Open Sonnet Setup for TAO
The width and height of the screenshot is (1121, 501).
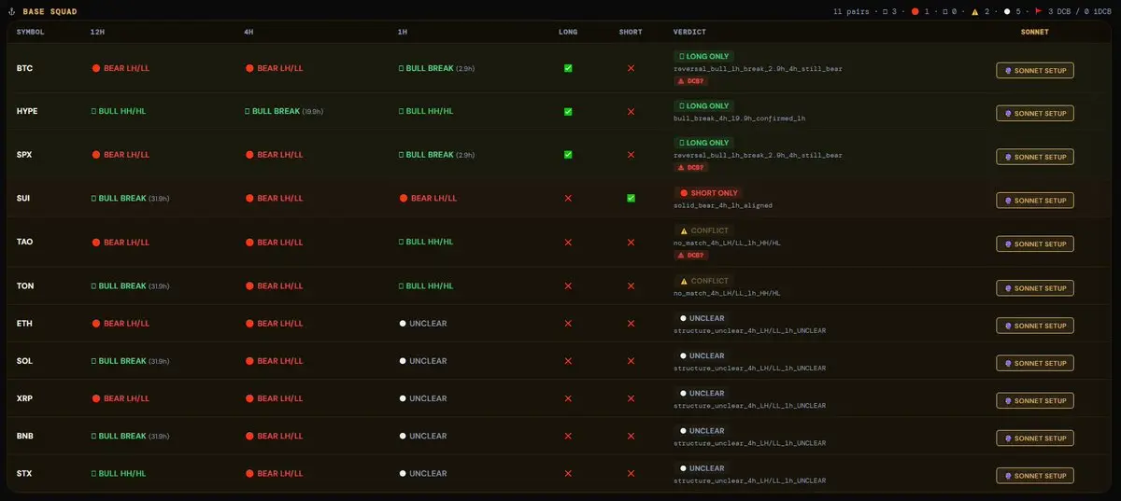click(x=1035, y=244)
